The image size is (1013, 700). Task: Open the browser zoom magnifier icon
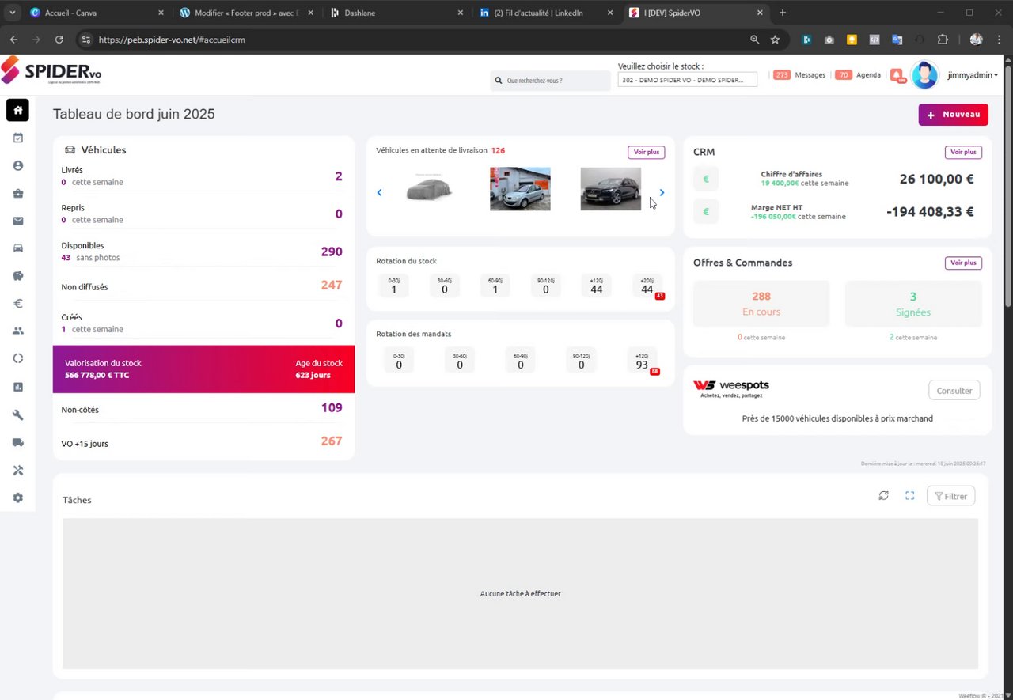754,40
